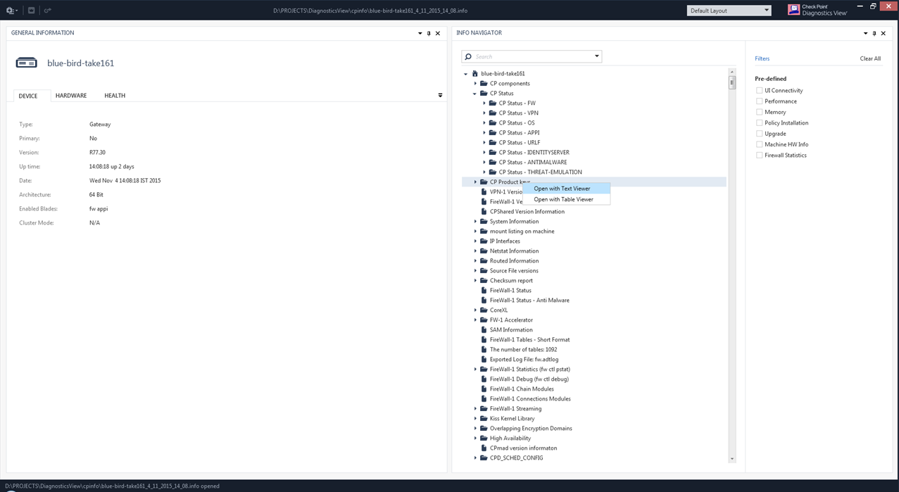Click the gateway device icon beside blue-bird-take161
The image size is (899, 492).
(27, 63)
